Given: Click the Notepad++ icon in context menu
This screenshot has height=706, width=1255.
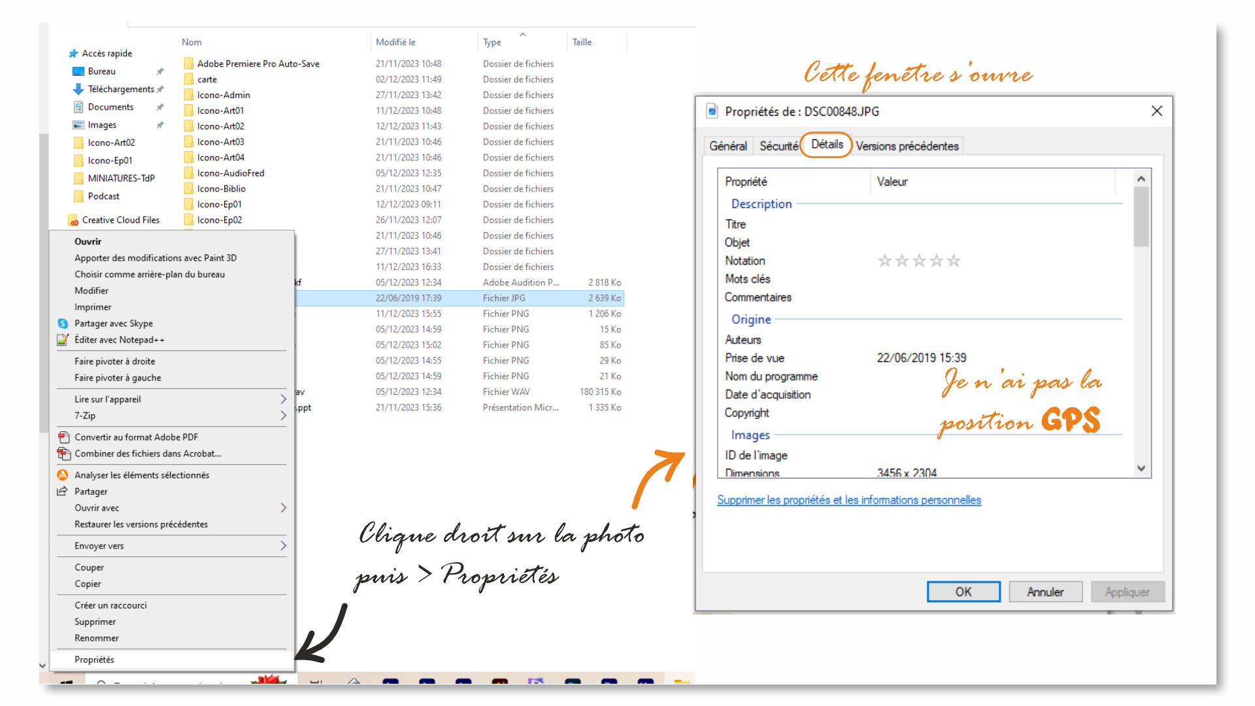Looking at the screenshot, I should (63, 340).
